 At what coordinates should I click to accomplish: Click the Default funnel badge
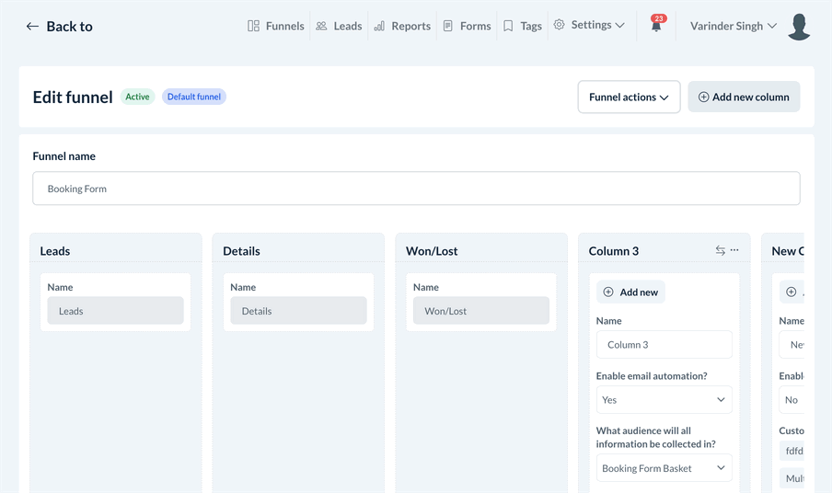(194, 97)
